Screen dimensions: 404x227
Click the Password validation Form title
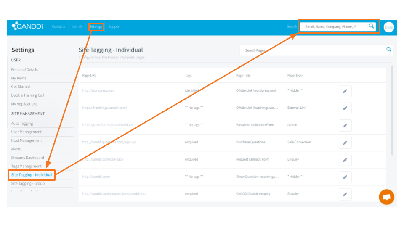tap(255, 125)
